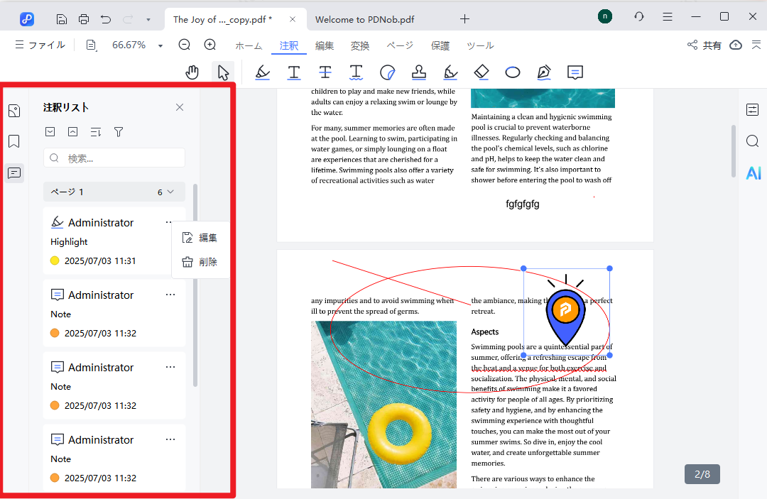Expand all annotations in the list
The image size is (767, 499).
pos(50,131)
